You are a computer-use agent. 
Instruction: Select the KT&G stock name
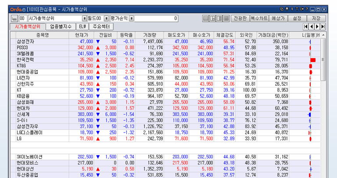(21, 66)
